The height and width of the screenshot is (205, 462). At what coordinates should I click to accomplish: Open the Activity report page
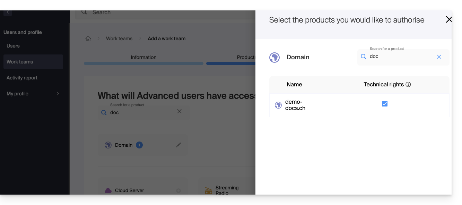pyautogui.click(x=22, y=78)
